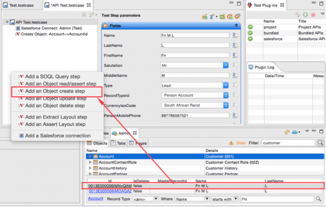Switch to the Objects tab
The image size is (326, 207).
(x=97, y=143)
